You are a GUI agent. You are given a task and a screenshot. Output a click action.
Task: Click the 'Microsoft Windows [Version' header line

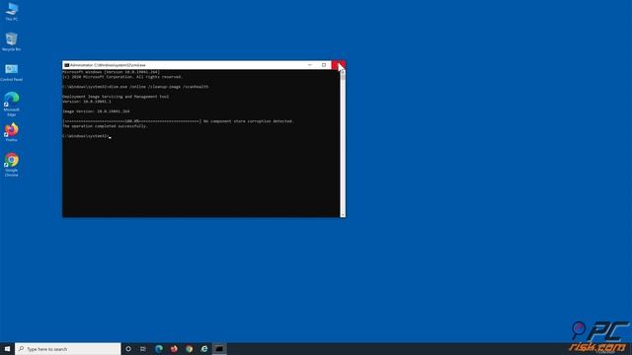click(x=111, y=72)
